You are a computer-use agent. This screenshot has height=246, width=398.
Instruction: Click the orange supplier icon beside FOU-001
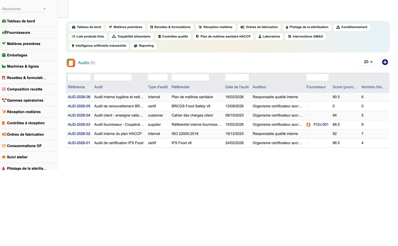[x=308, y=125]
